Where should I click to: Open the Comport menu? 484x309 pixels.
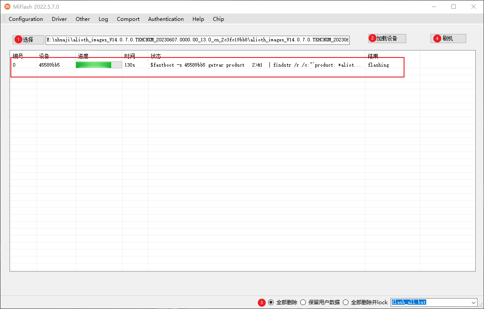(128, 19)
